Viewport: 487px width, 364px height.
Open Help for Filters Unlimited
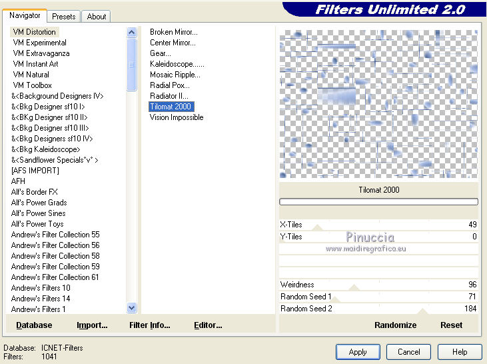460,352
